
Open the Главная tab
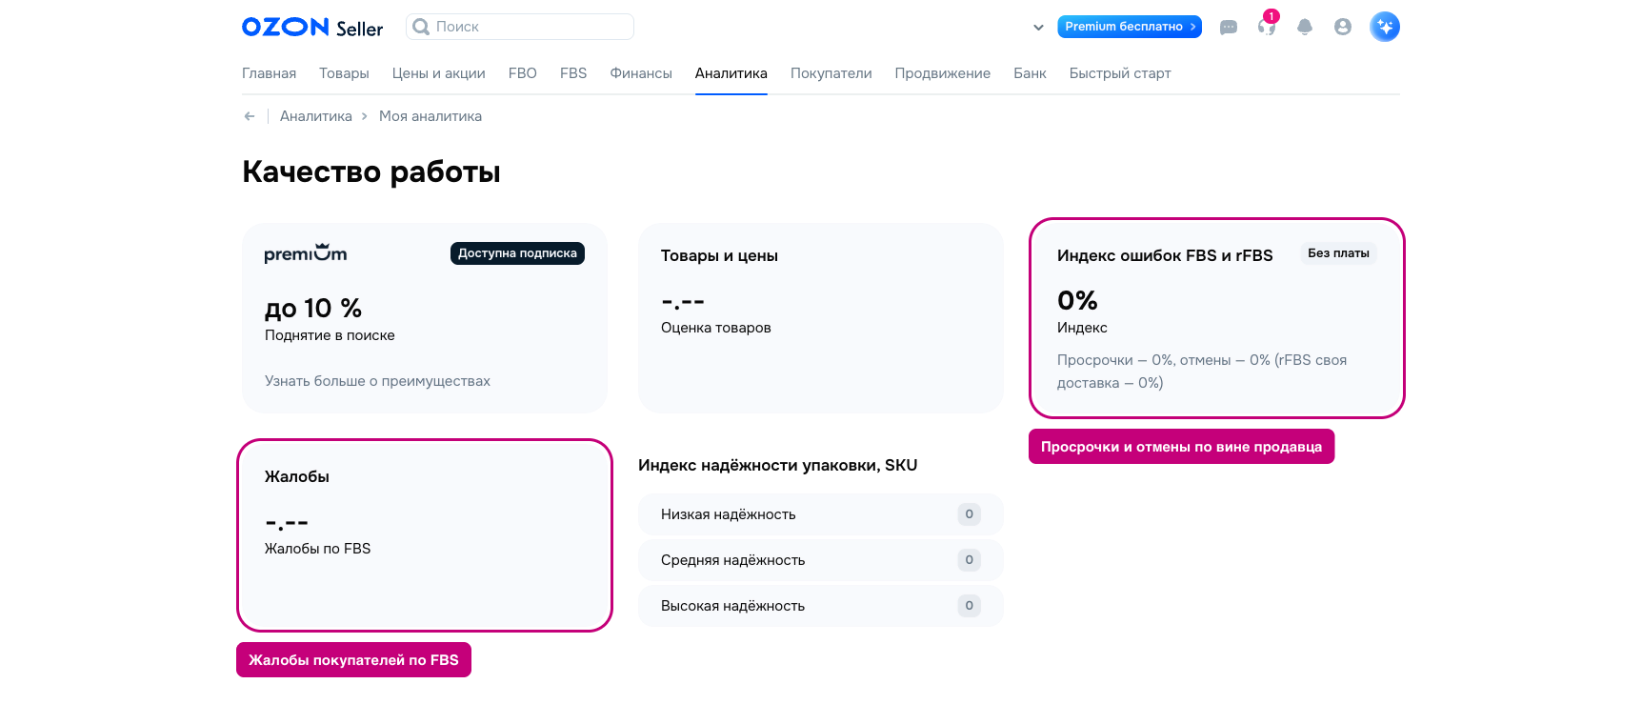[269, 73]
